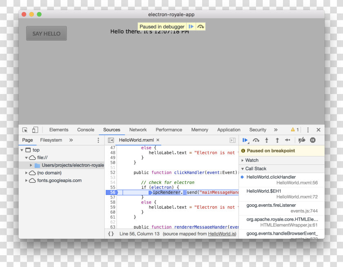Switch to the Performance tab
The height and width of the screenshot is (267, 343).
169,130
